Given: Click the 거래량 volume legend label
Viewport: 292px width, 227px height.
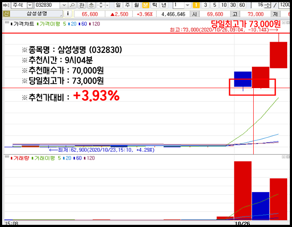Looking at the screenshot, I should point(20,158).
